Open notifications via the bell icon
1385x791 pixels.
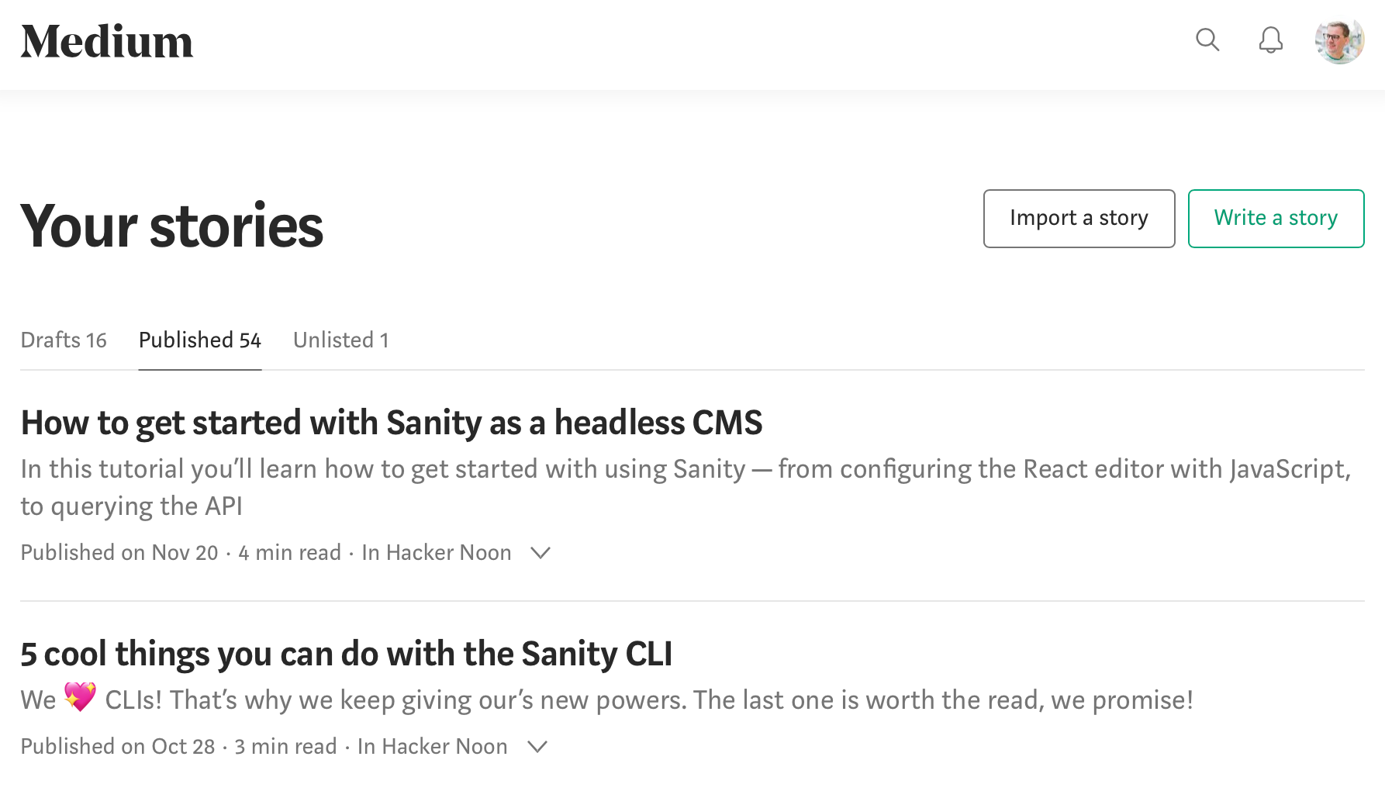pos(1271,40)
